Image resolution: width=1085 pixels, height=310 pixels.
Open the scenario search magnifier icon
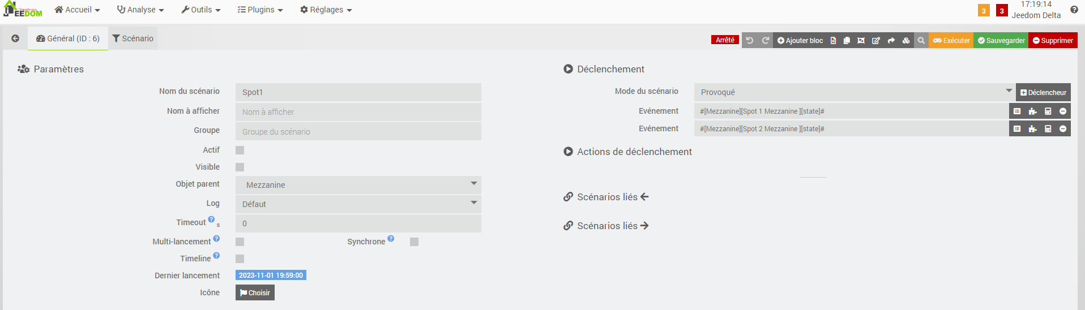(x=921, y=40)
